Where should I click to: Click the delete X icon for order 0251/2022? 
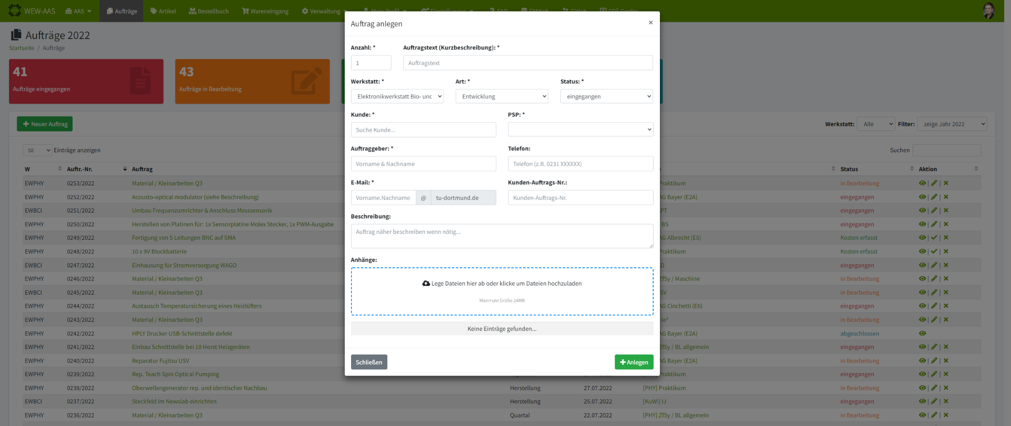(x=946, y=210)
